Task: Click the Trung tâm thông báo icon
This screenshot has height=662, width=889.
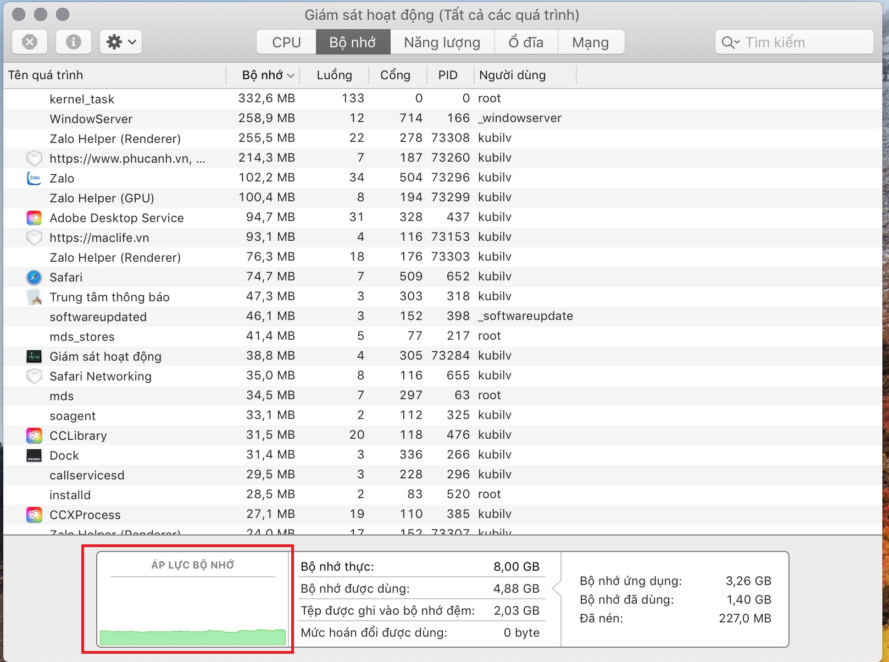Action: coord(34,297)
